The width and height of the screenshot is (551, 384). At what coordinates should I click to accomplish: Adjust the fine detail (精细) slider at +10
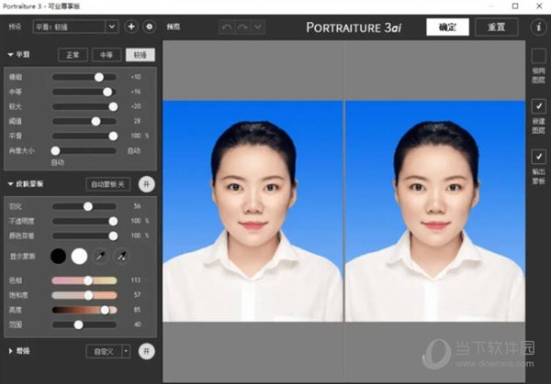point(84,77)
